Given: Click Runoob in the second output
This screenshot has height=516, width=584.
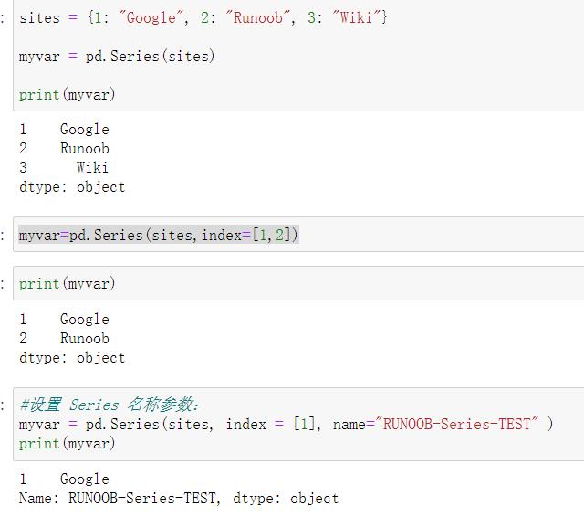Looking at the screenshot, I should click(84, 338).
